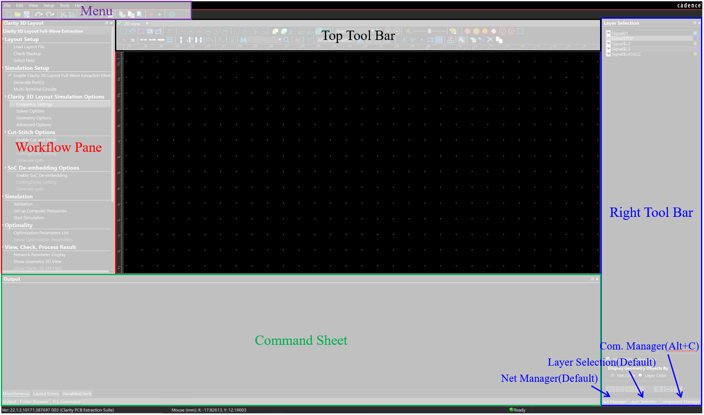Collapse the Layout Setup section
704x415 pixels.
coord(3,39)
